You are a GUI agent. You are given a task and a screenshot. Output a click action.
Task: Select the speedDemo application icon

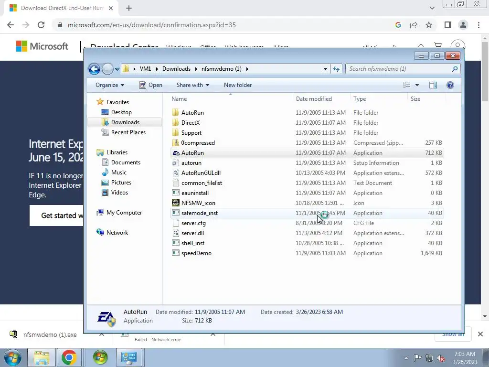click(176, 253)
